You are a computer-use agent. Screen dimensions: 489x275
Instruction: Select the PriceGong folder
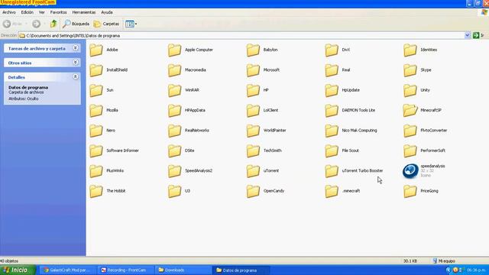(421, 191)
